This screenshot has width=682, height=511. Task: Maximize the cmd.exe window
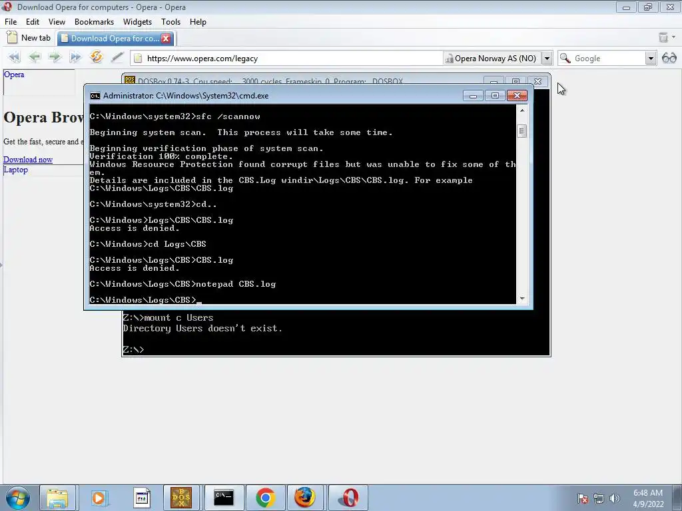[495, 96]
